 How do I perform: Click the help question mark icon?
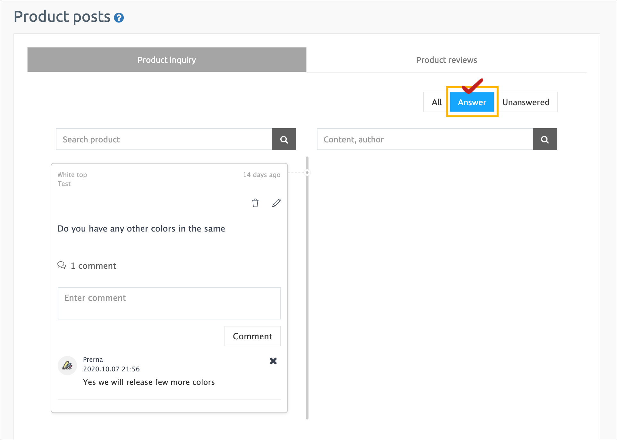pyautogui.click(x=119, y=18)
